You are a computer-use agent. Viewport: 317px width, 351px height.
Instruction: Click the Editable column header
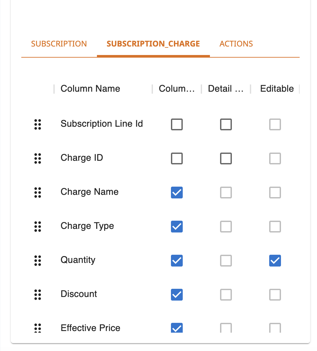tap(277, 89)
